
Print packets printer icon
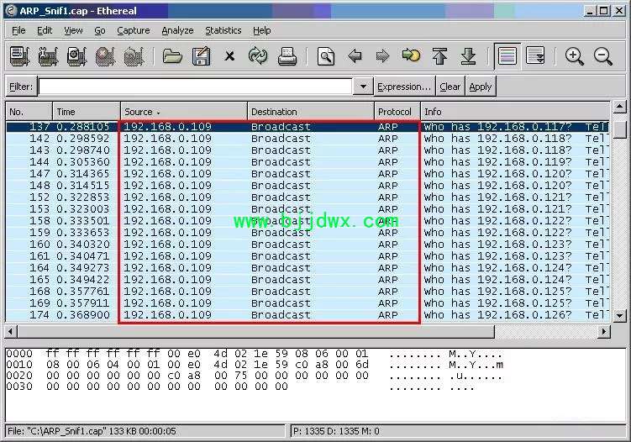coord(287,56)
